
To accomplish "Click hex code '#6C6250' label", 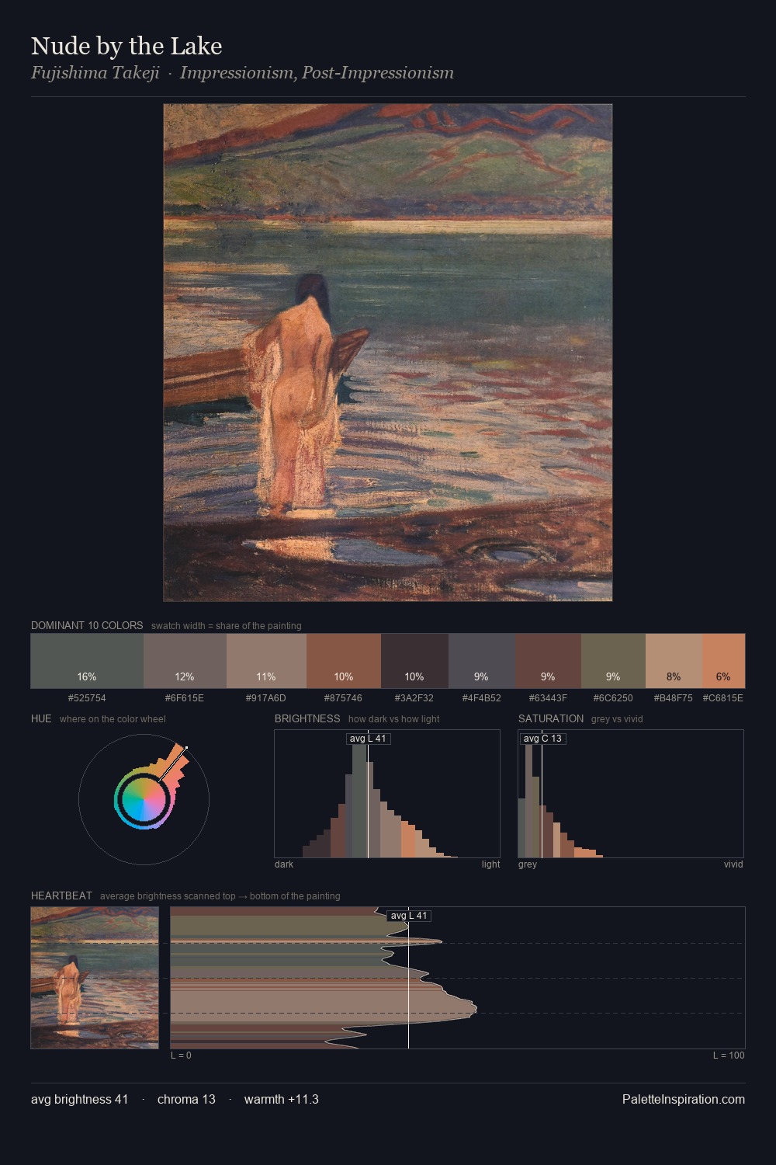I will click(613, 698).
